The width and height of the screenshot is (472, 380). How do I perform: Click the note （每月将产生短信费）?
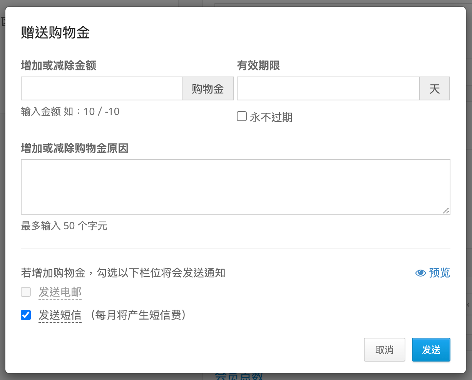139,315
